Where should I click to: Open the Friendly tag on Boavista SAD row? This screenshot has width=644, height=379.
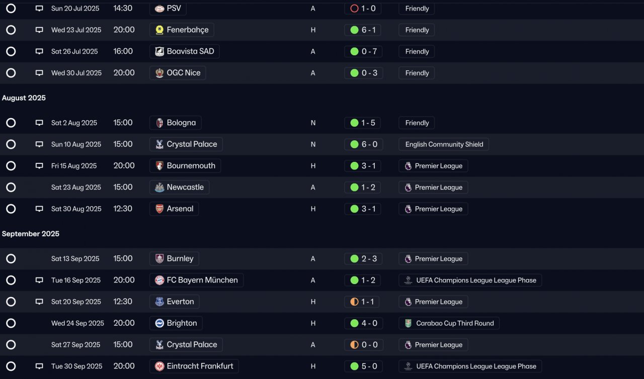pyautogui.click(x=417, y=51)
